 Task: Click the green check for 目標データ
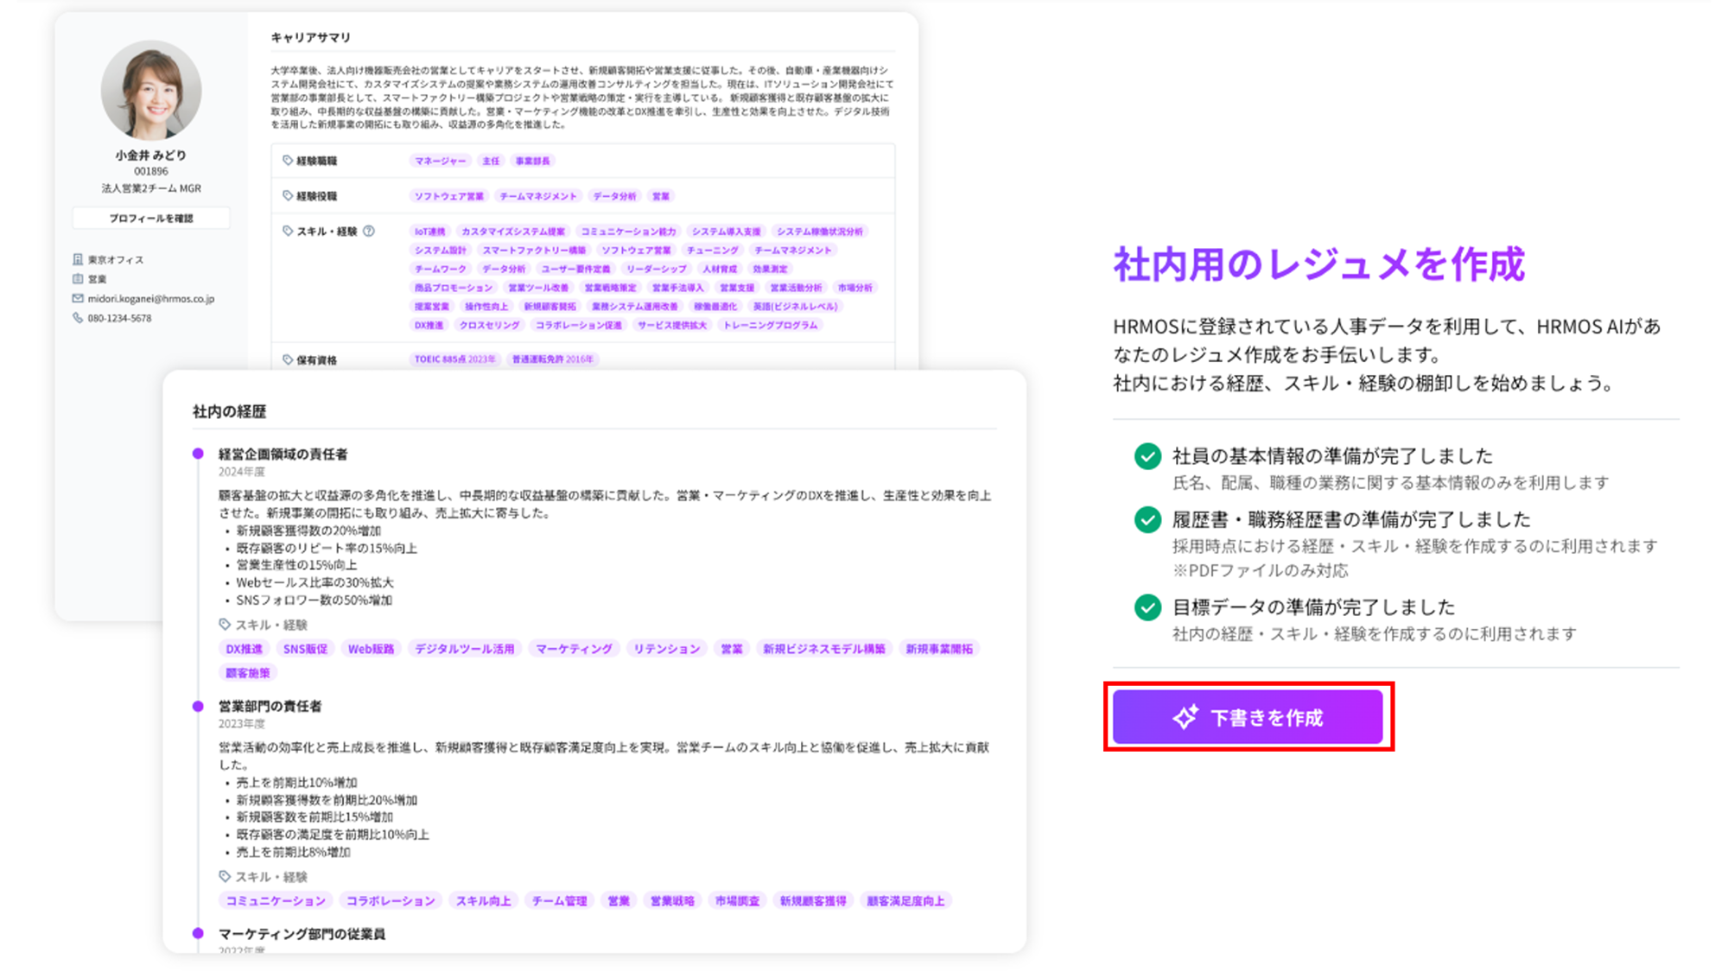[1147, 607]
